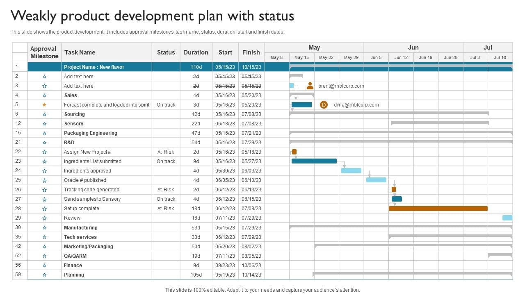Click the gold star in Forcast row
This screenshot has width=525, height=295.
(44, 105)
